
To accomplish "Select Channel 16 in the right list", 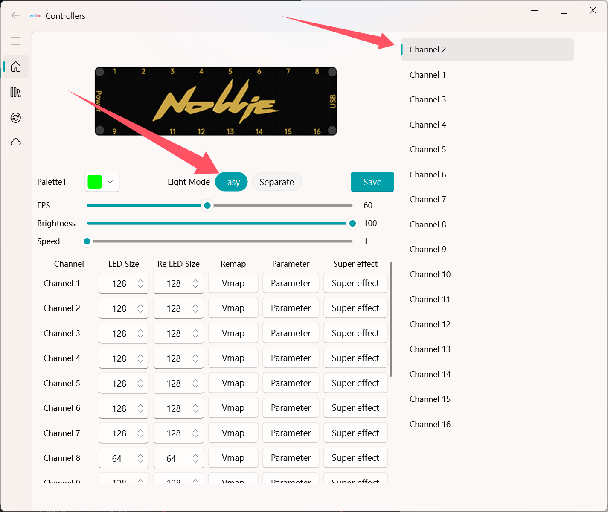I will (x=430, y=424).
